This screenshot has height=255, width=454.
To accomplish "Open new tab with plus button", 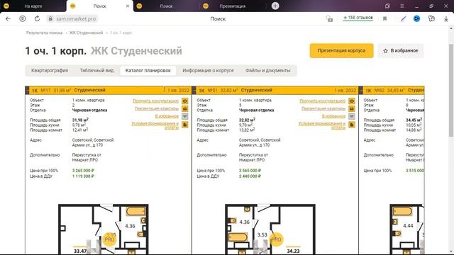I will point(275,6).
